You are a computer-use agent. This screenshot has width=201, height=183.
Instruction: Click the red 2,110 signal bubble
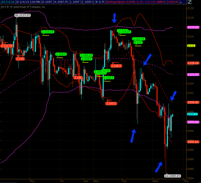click(20, 59)
